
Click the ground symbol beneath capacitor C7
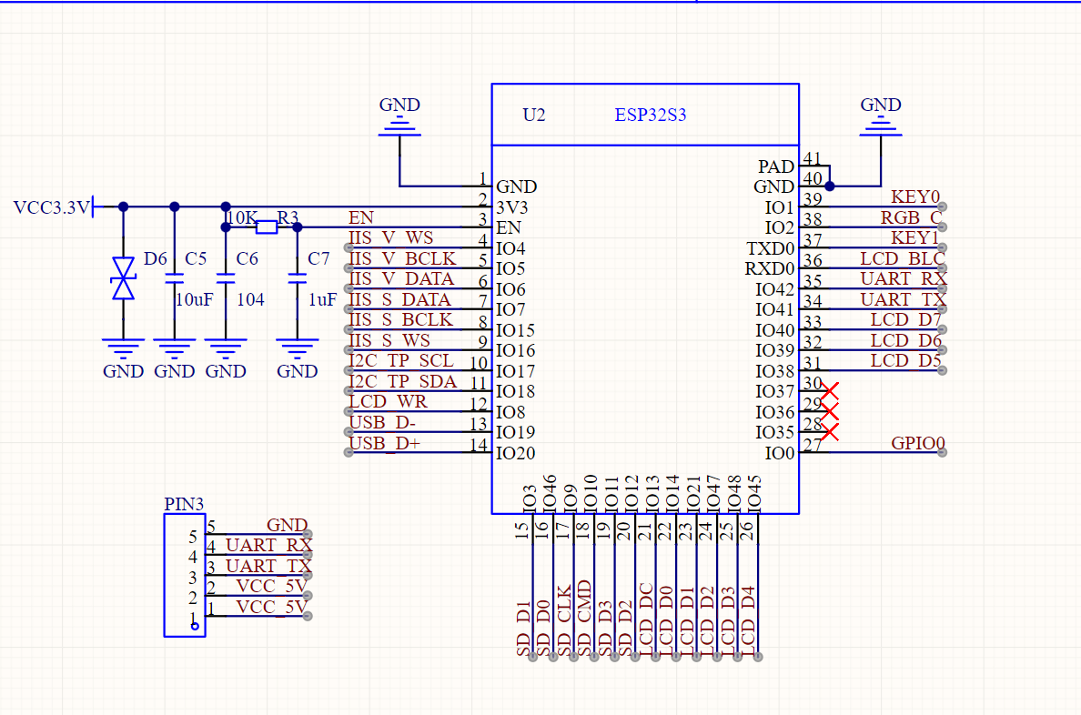tap(298, 358)
